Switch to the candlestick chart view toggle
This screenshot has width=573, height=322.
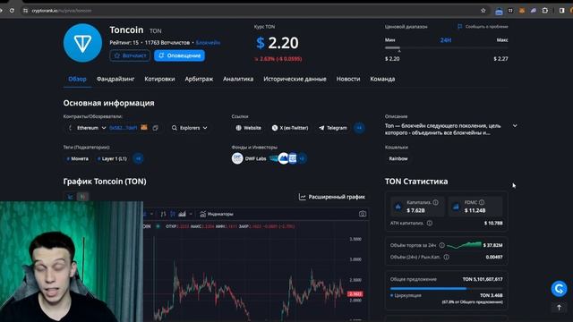(x=82, y=197)
